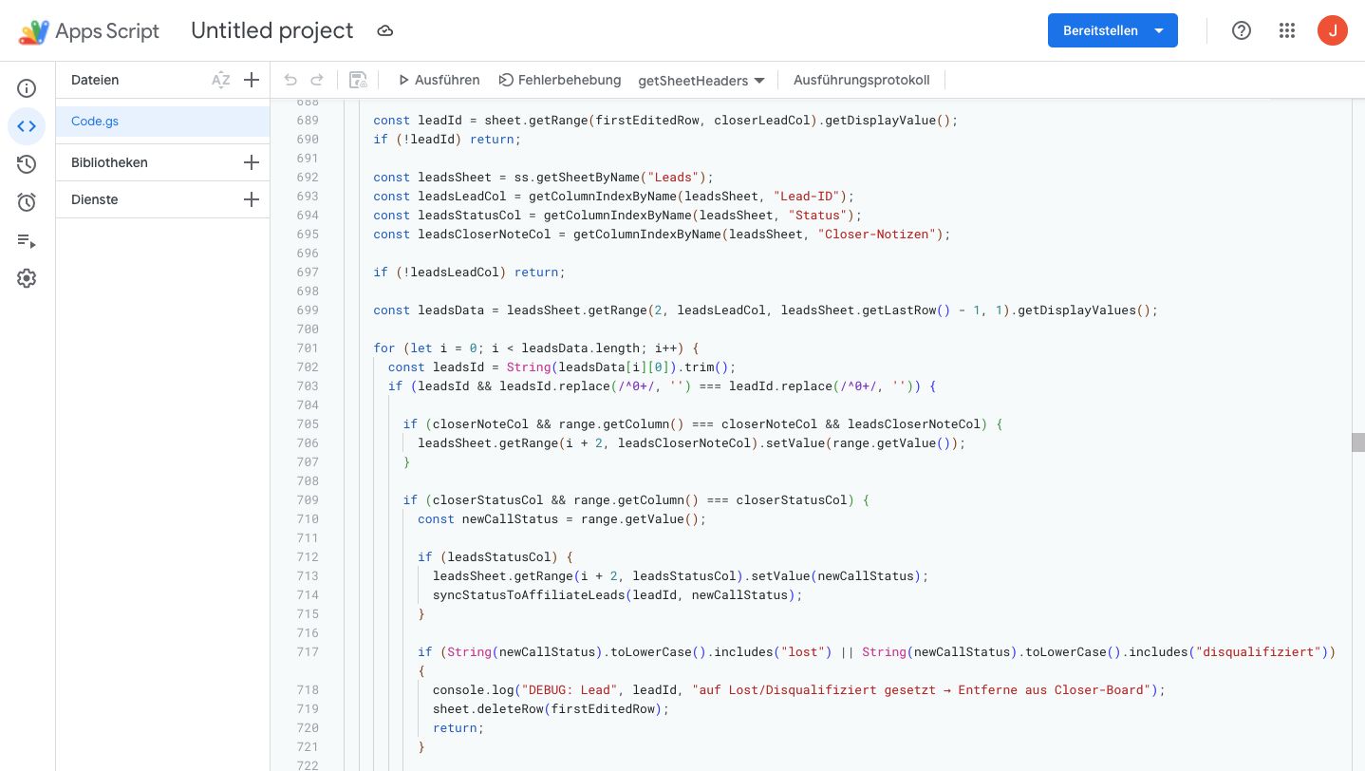Open the getSheetHeaders function dropdown
This screenshot has height=771, width=1365.
[701, 81]
